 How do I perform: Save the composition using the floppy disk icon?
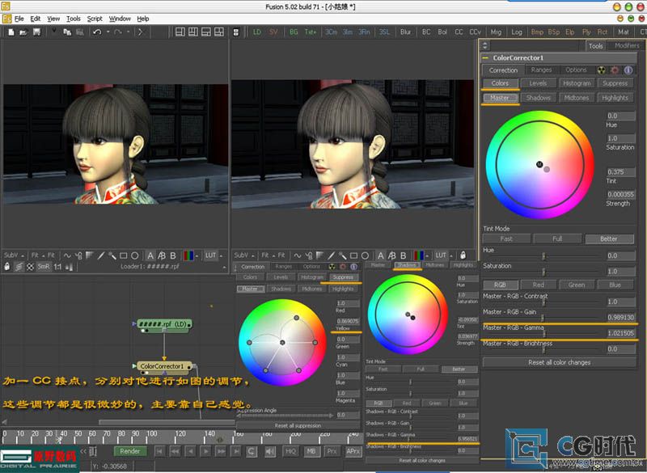tap(36, 32)
